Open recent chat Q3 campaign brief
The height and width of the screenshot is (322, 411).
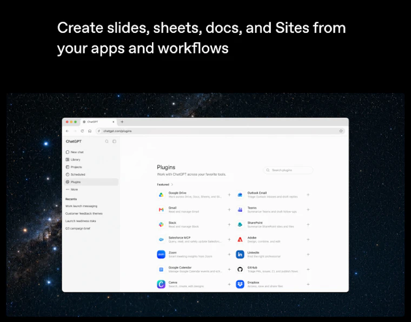(78, 229)
